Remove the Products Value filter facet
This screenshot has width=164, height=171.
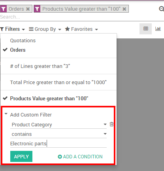124,9
